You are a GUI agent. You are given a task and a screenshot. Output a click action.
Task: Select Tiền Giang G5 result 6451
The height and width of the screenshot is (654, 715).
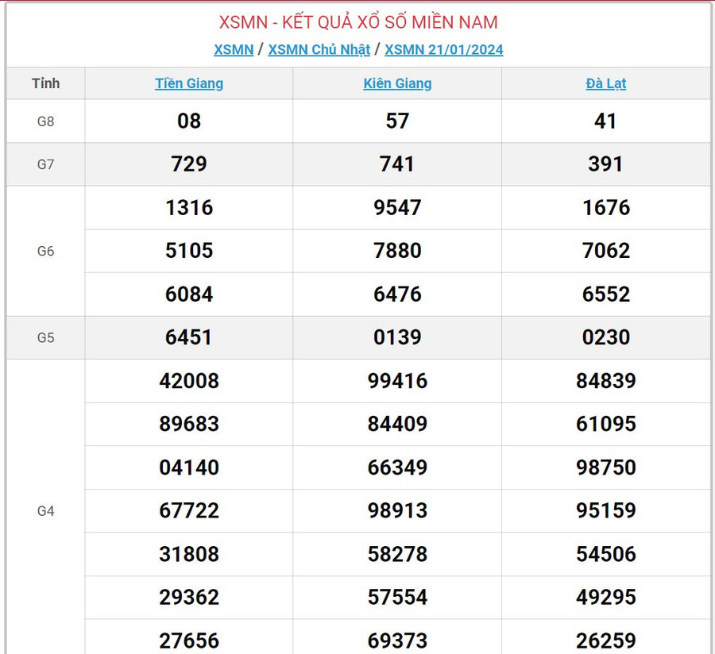[189, 337]
